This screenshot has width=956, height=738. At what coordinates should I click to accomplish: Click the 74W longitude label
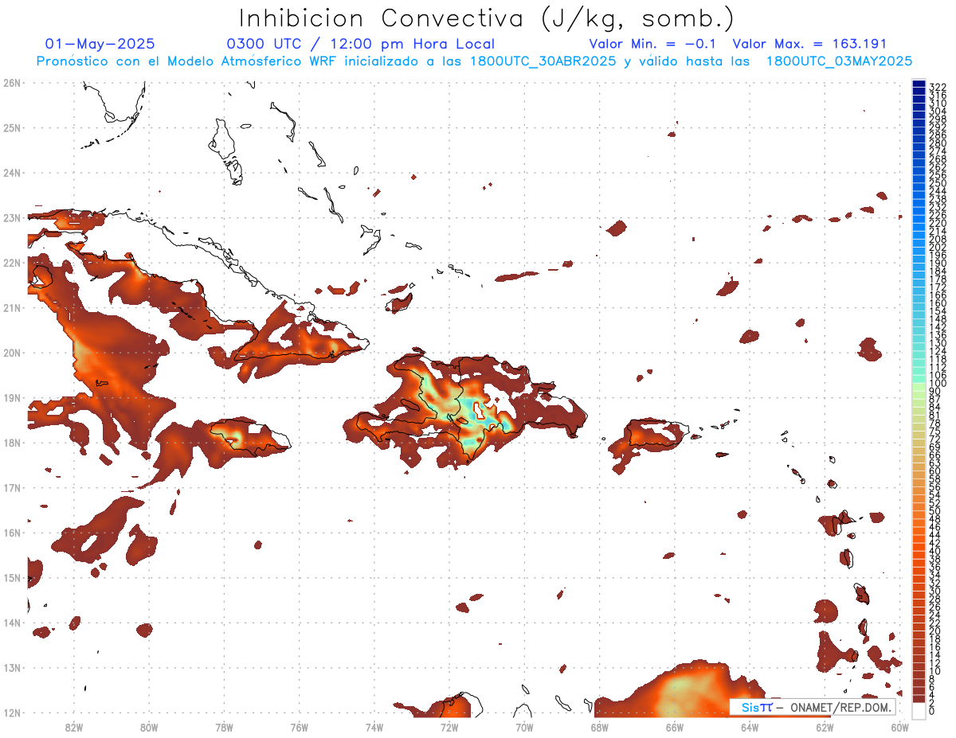point(374,727)
